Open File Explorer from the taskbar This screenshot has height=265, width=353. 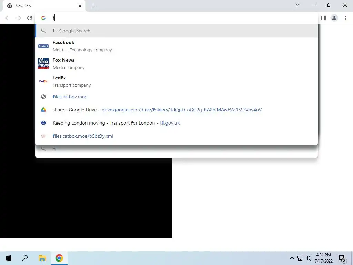point(42,258)
